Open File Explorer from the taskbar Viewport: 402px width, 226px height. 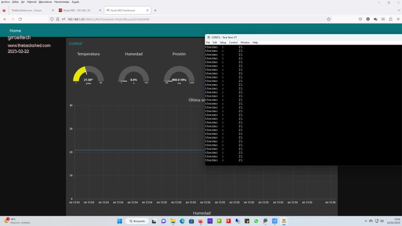(x=173, y=221)
